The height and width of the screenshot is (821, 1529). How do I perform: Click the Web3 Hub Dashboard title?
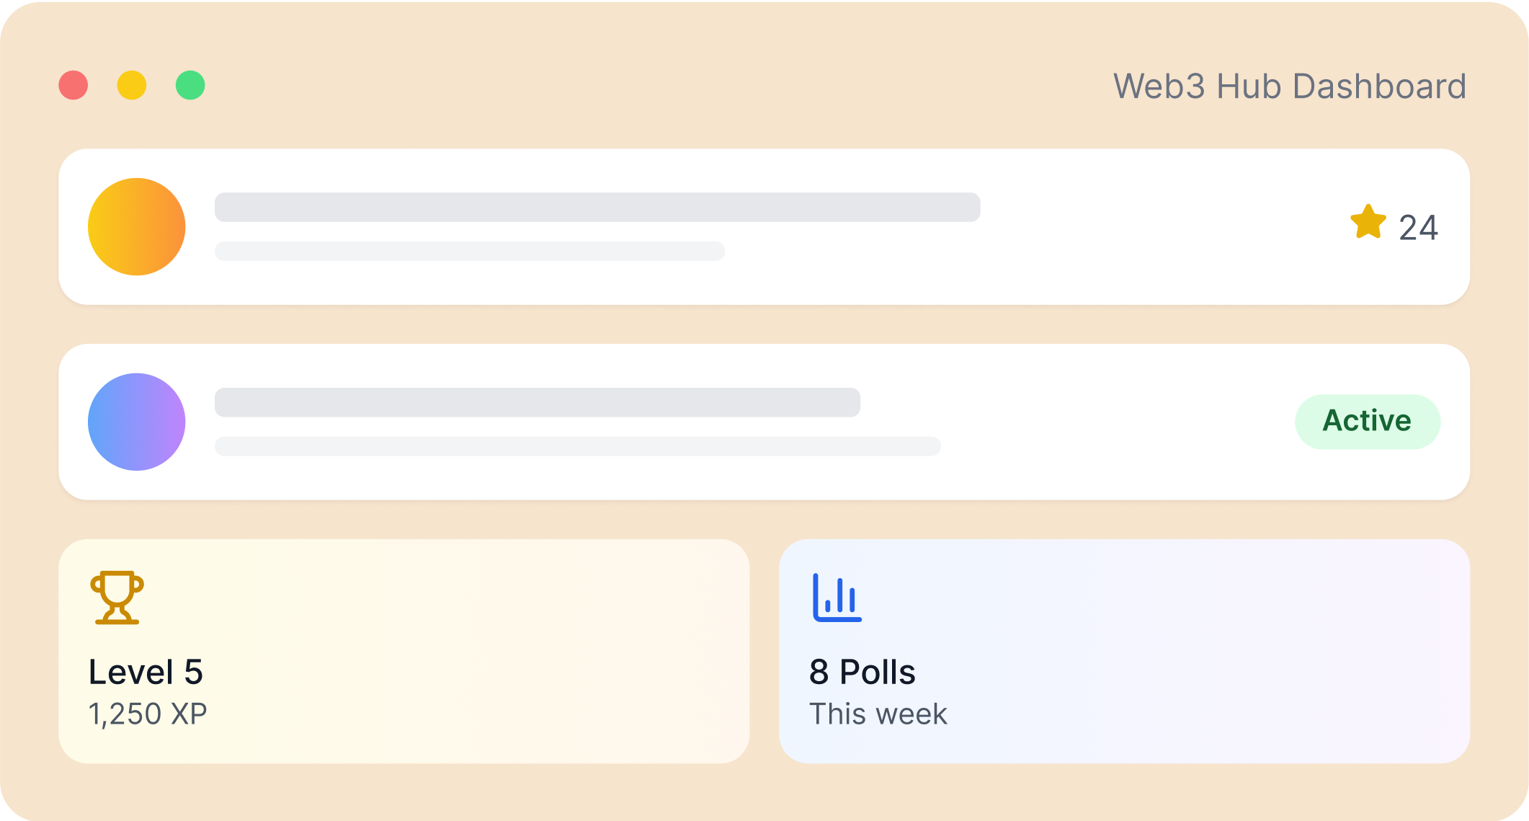(1290, 86)
